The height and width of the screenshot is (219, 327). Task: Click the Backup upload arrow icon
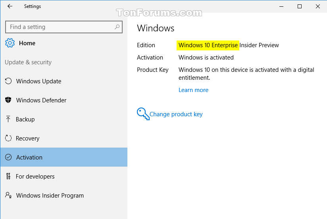pos(8,119)
